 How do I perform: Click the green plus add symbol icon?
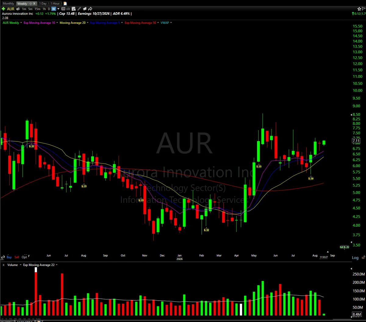[x=3, y=9]
